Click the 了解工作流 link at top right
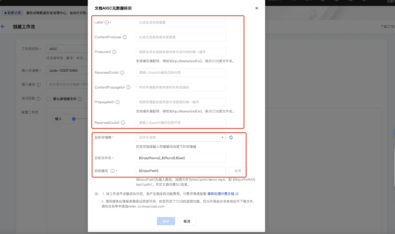Screen dimensions: 395x234 pyautogui.click(x=387, y=26)
